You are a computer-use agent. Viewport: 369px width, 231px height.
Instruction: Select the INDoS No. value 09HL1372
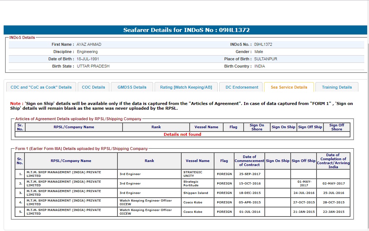pyautogui.click(x=263, y=44)
